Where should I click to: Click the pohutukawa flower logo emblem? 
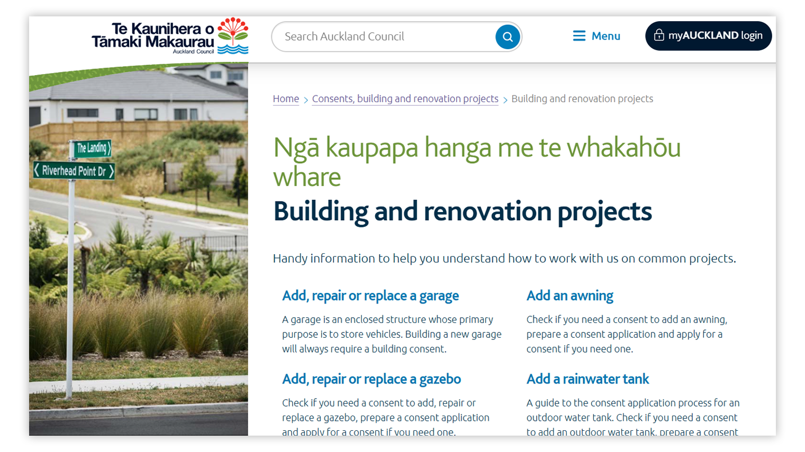coord(233,35)
